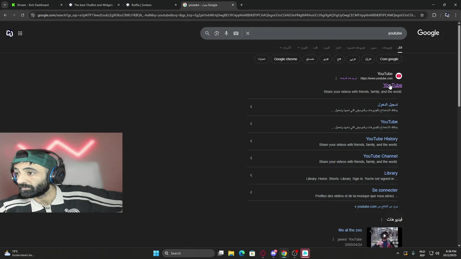Launch Microsoft Edge from taskbar
Image resolution: width=461 pixels, height=259 pixels.
coord(242,253)
